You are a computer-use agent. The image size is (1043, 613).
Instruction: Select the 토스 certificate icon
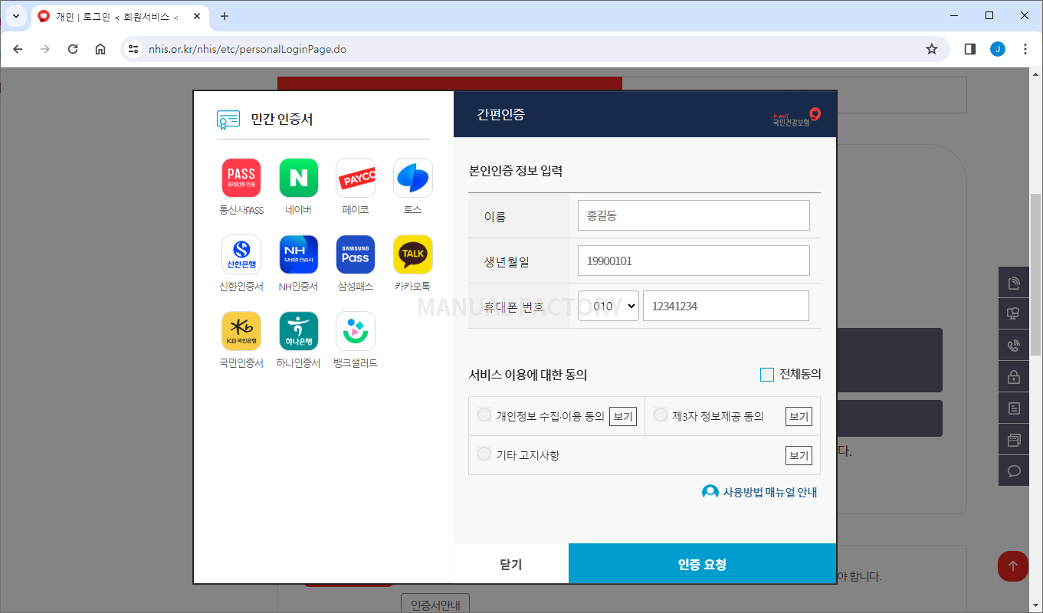[413, 178]
